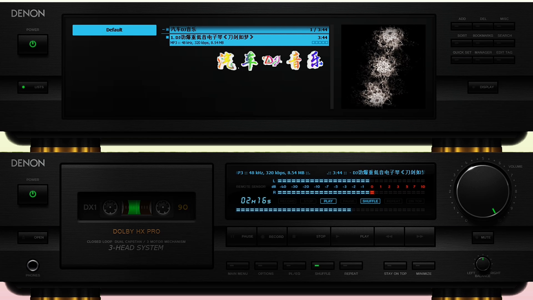Mute the audio with MUTE button
Viewport: 533px width, 300px height.
[x=483, y=237]
